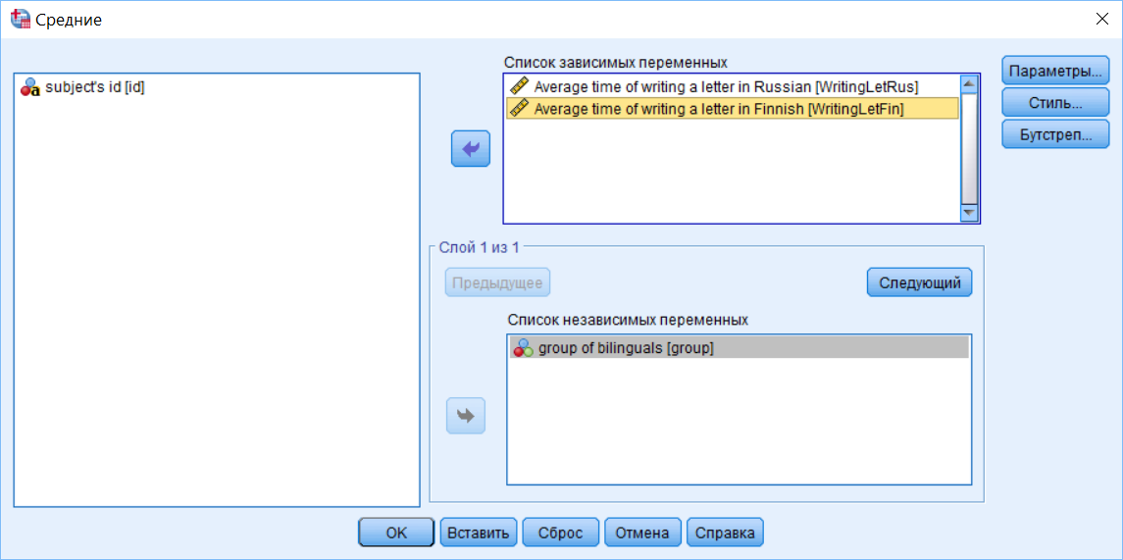Open the Параметры... options dialog
Image resolution: width=1123 pixels, height=560 pixels.
(1055, 72)
